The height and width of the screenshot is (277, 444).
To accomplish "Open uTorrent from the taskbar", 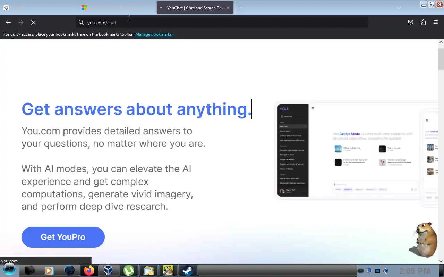I will 129,270.
